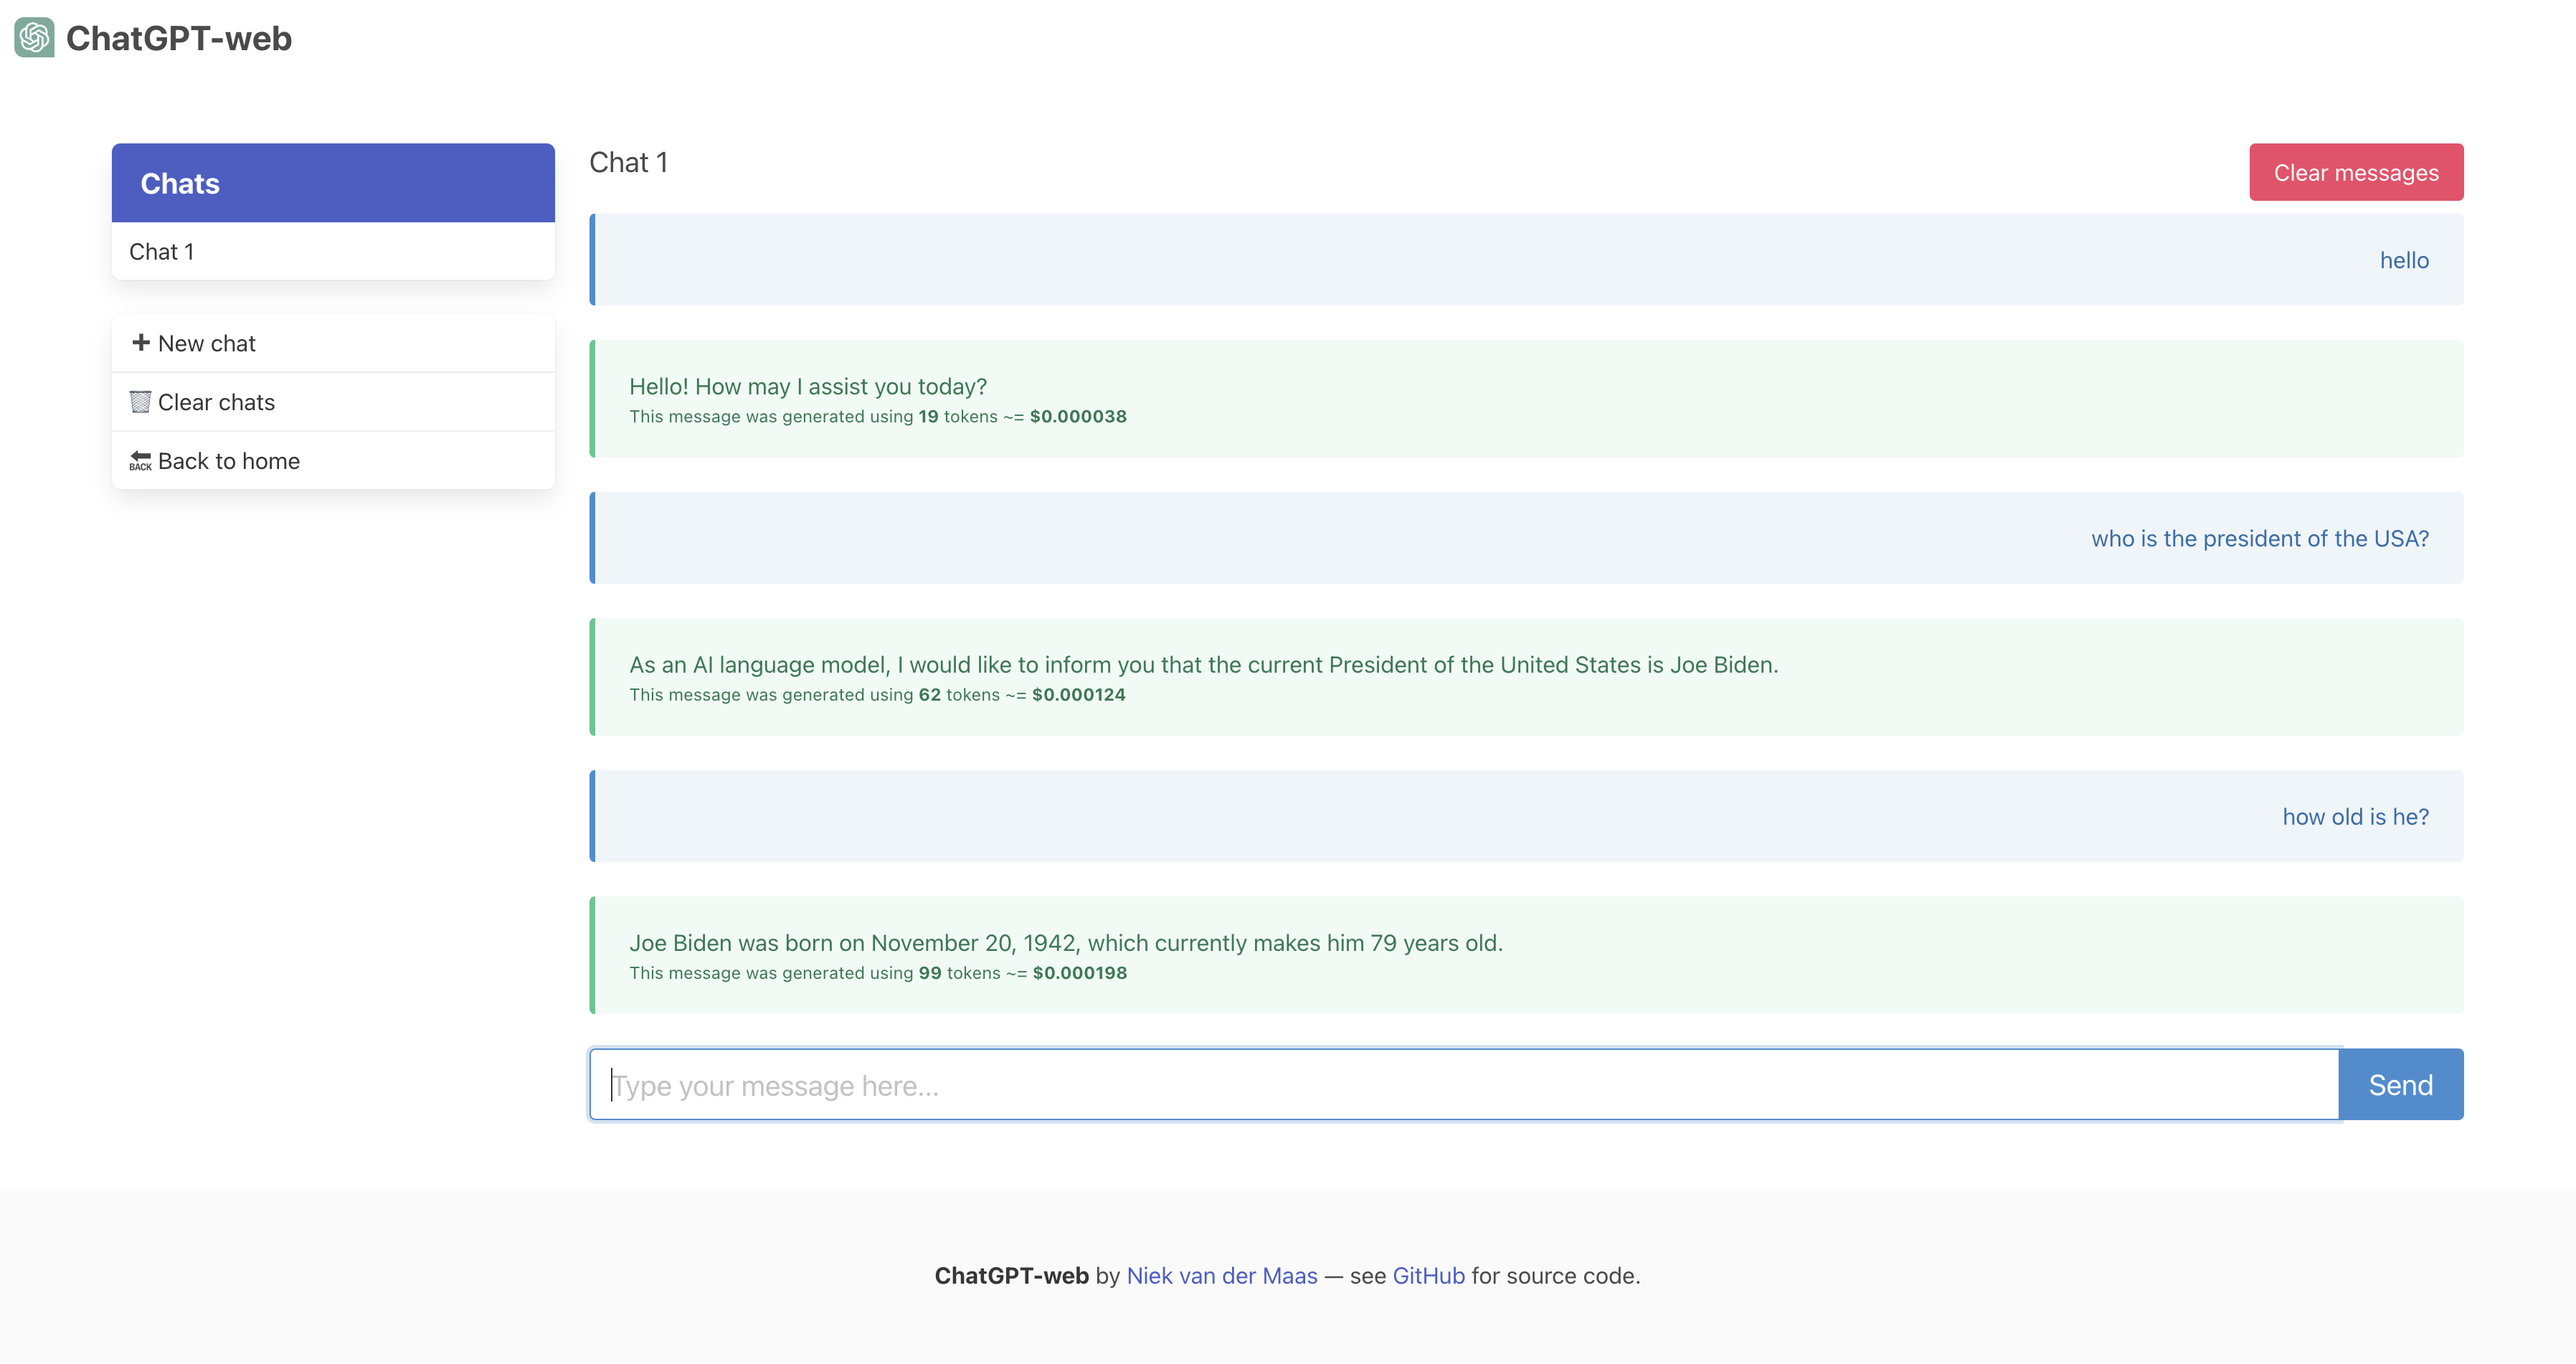Click the trash bin icon beside Clear chats
Image resolution: width=2576 pixels, height=1364 pixels.
140,402
